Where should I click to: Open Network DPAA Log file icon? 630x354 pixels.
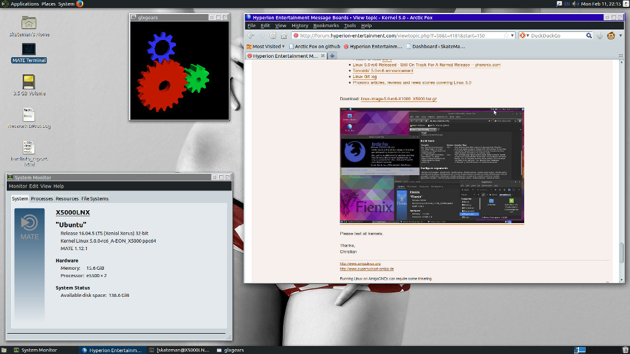coord(28,114)
